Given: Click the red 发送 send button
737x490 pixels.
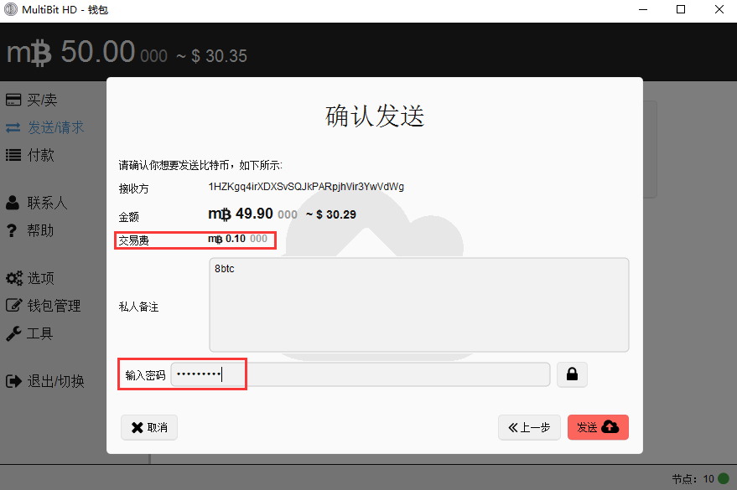Looking at the screenshot, I should pyautogui.click(x=598, y=427).
